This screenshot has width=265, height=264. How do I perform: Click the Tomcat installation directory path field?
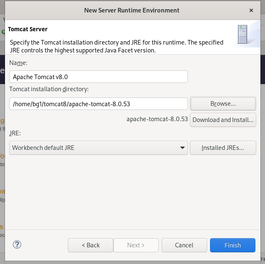[98, 104]
